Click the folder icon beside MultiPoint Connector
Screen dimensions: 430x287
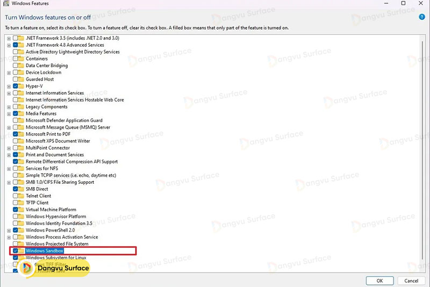click(21, 148)
